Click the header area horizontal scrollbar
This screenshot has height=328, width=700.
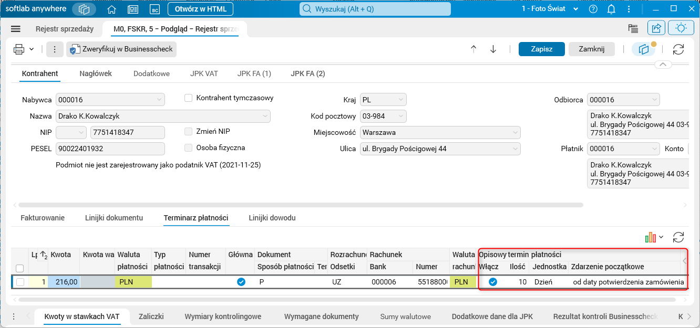[301, 205]
